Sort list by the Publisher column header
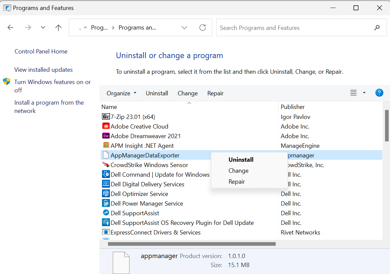Screen dimensions: 390x274 click(x=292, y=107)
